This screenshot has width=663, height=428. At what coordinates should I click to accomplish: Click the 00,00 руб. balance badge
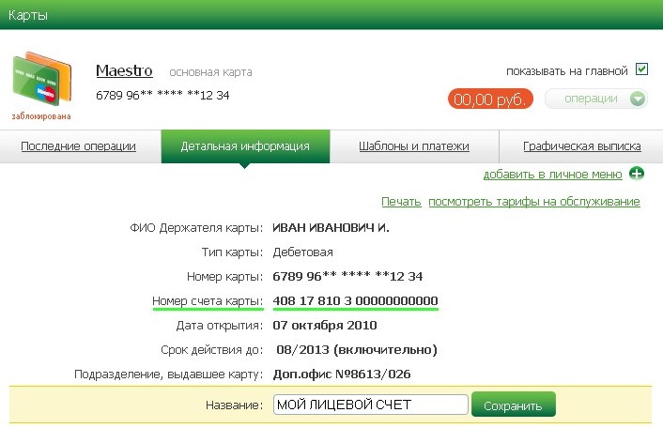(x=490, y=99)
